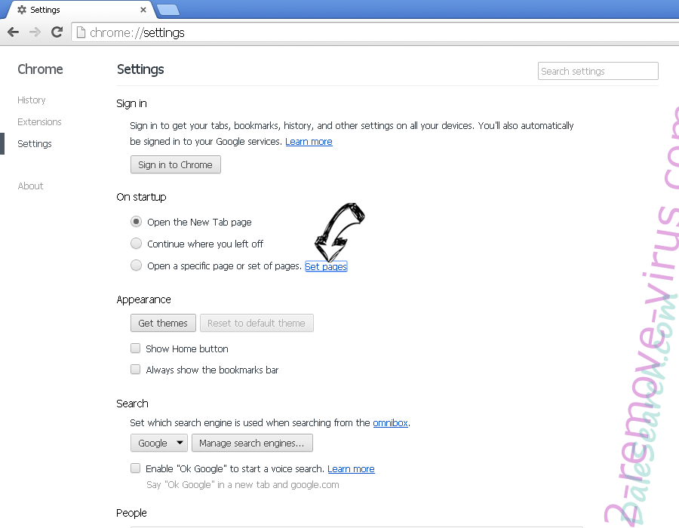Click Reset to default theme button
This screenshot has height=528, width=679.
coord(257,324)
